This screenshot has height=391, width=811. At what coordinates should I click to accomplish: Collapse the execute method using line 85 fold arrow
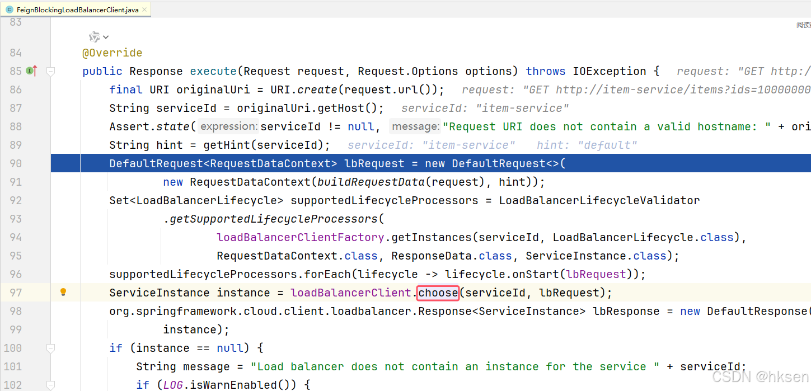pos(50,70)
